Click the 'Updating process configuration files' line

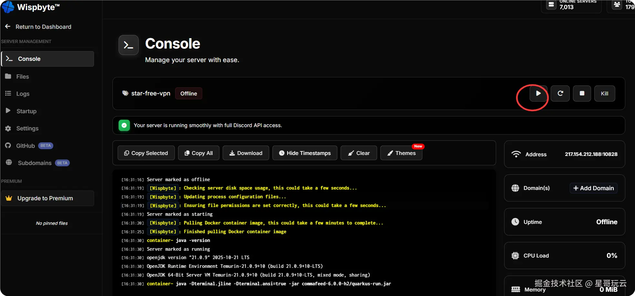pyautogui.click(x=235, y=197)
